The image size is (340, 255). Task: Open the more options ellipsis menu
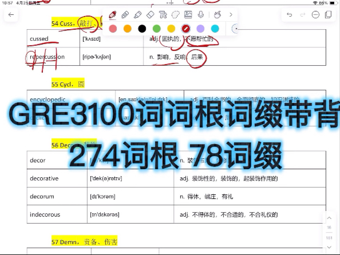coord(315,15)
